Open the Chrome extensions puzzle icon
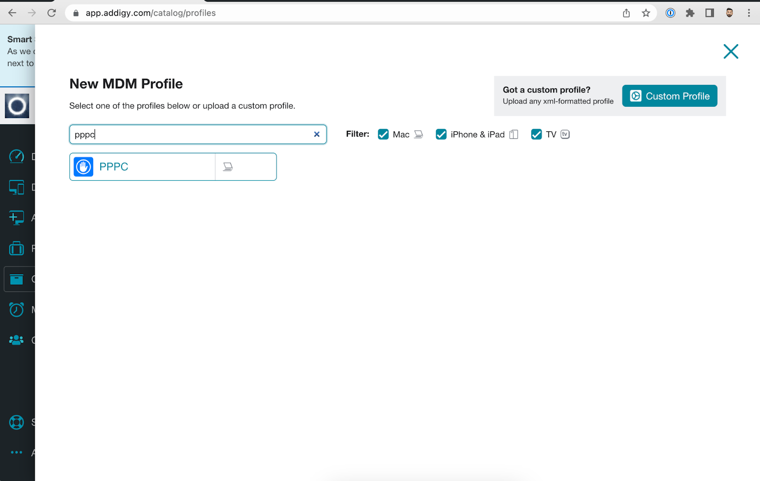The image size is (760, 481). [690, 13]
